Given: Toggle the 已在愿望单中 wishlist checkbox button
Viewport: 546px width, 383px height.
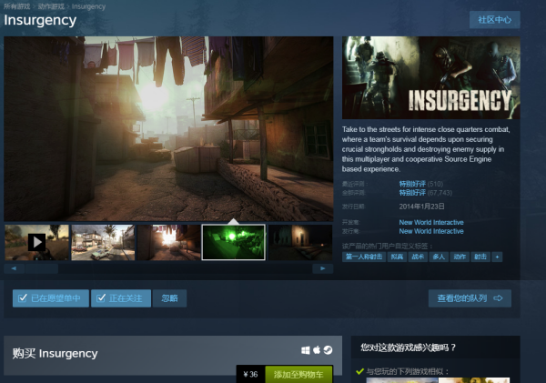Looking at the screenshot, I should pyautogui.click(x=51, y=298).
